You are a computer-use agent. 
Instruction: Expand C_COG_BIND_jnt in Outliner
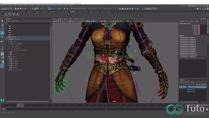[x=11, y=44]
